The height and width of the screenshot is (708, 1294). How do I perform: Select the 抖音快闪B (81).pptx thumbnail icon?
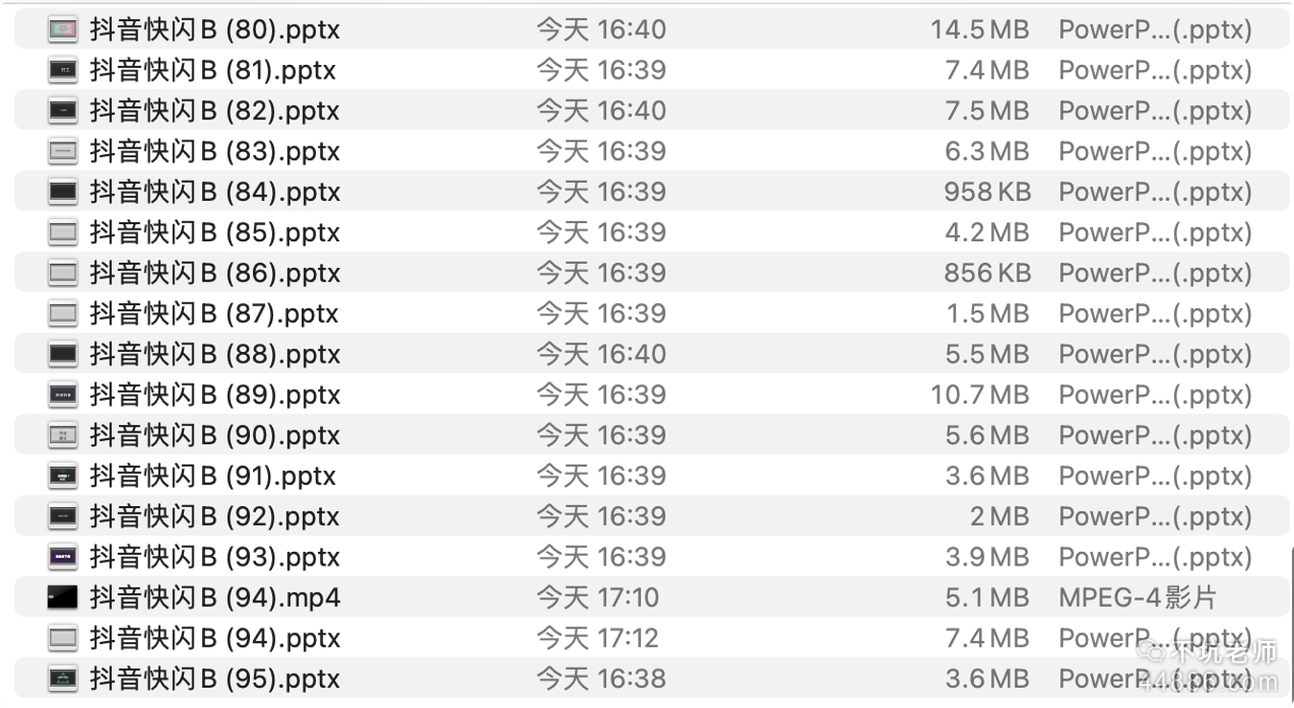[62, 71]
